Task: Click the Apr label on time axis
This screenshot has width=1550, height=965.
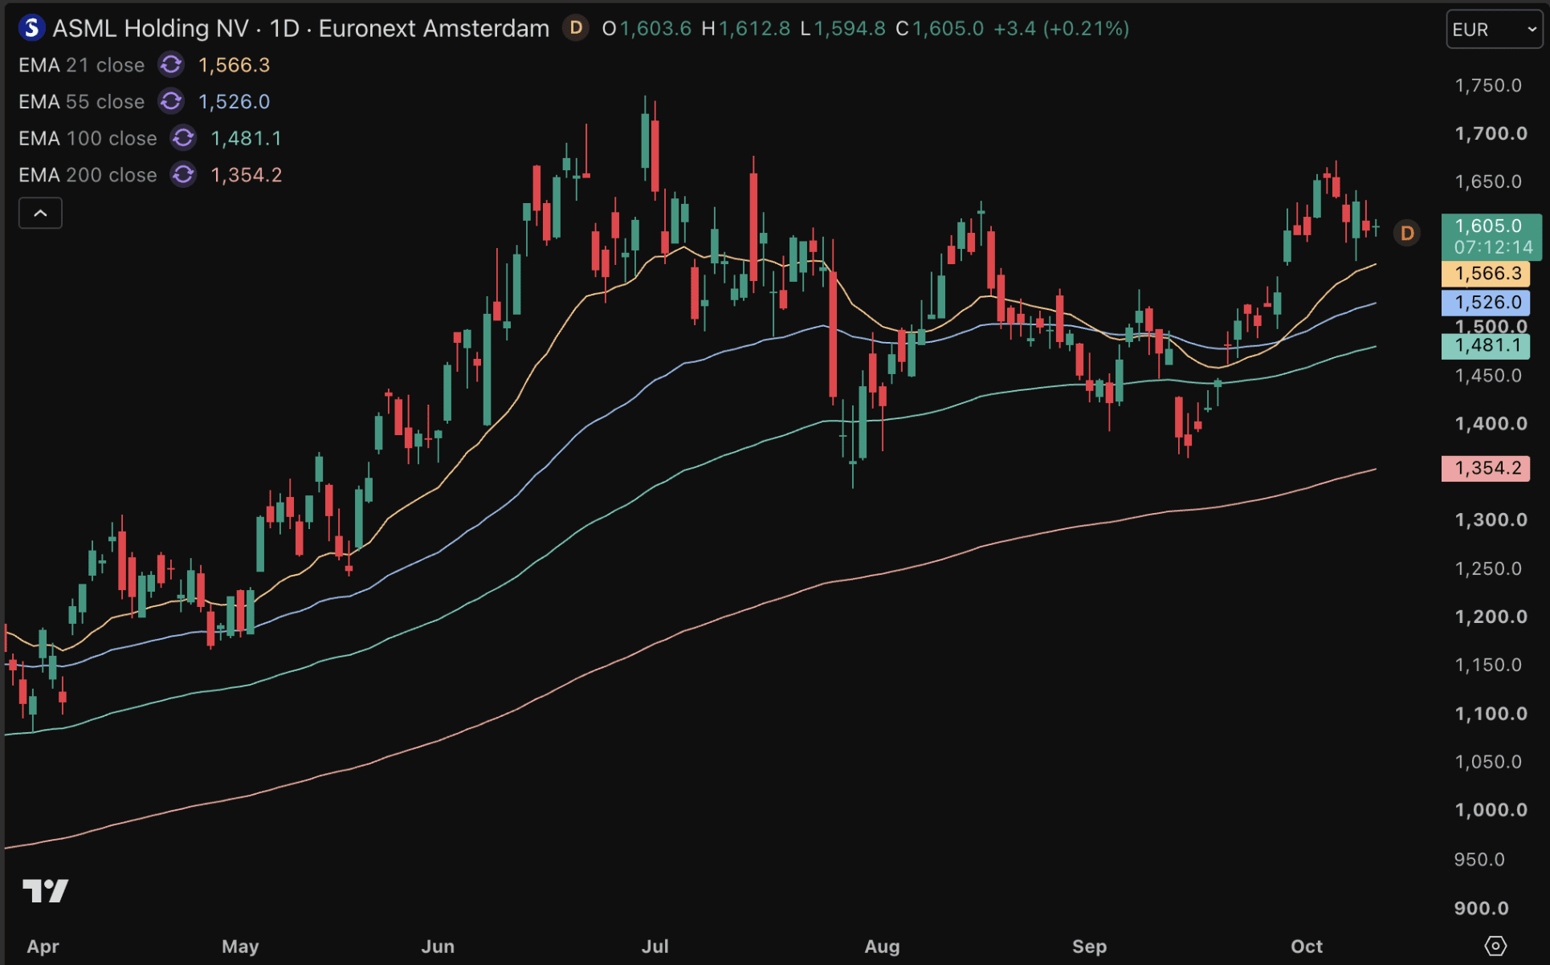Action: [x=43, y=946]
